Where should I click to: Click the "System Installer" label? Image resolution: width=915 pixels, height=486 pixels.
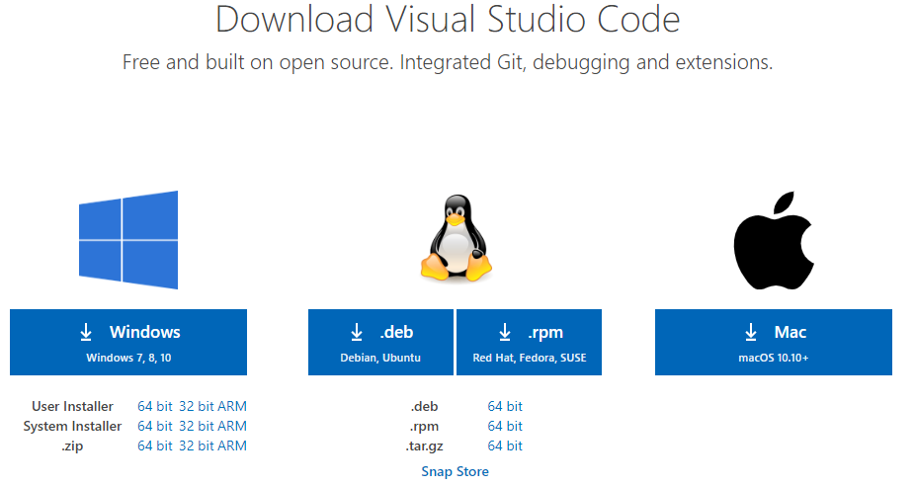coord(72,426)
